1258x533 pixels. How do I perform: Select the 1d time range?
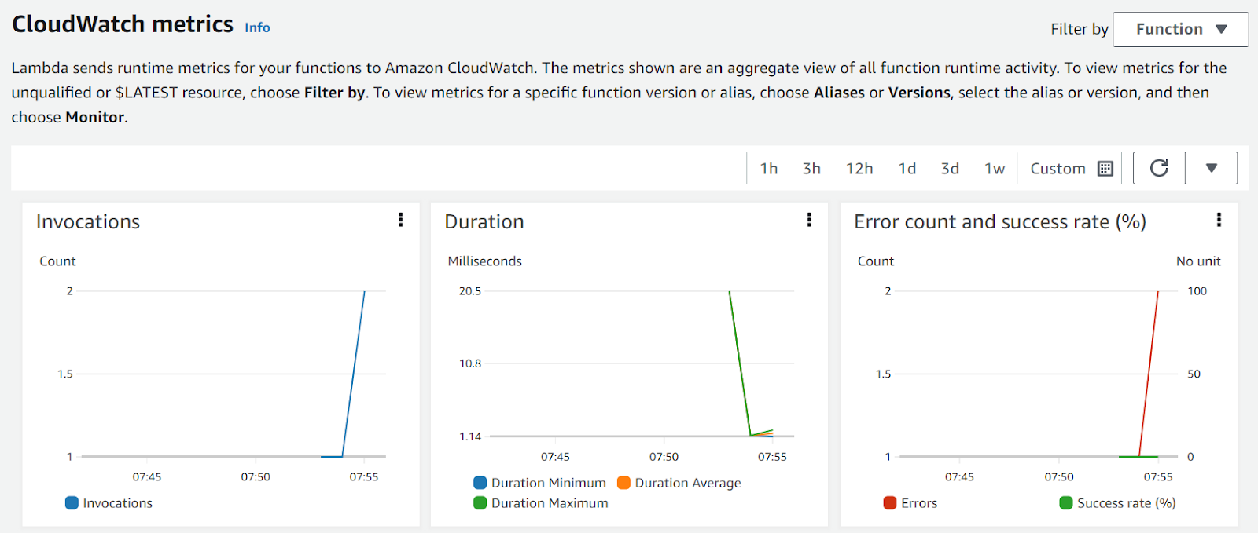[907, 168]
